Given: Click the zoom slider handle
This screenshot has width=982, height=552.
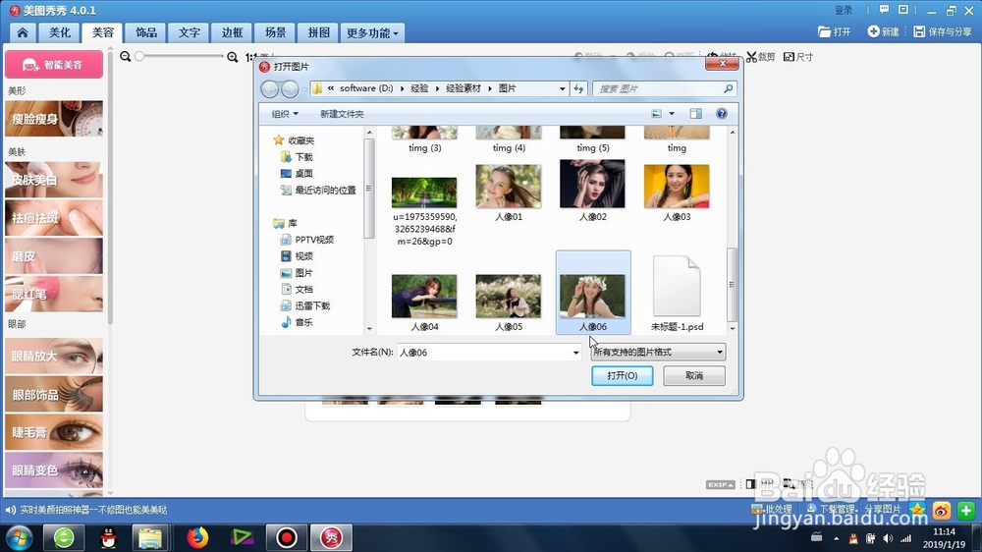Looking at the screenshot, I should (139, 56).
